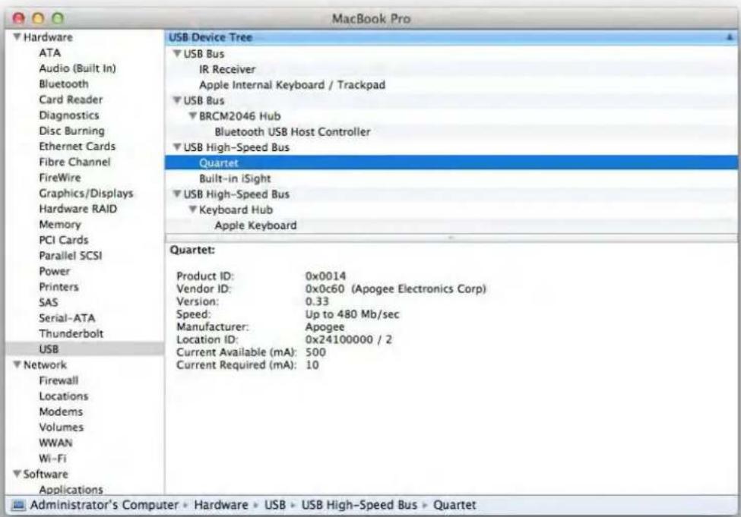Select Audio (Built In) in sidebar
Viewport: 741px width, 517px height.
[78, 68]
